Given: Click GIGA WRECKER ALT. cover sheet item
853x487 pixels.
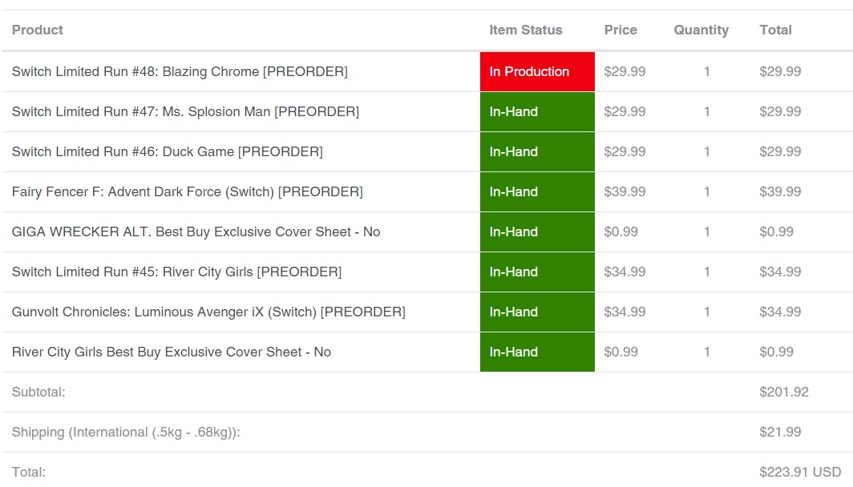Looking at the screenshot, I should click(196, 232).
